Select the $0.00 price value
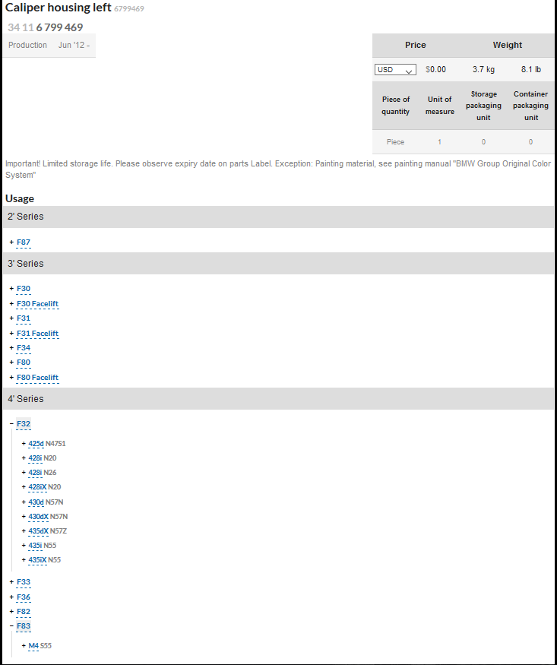The height and width of the screenshot is (665, 557). (x=435, y=70)
